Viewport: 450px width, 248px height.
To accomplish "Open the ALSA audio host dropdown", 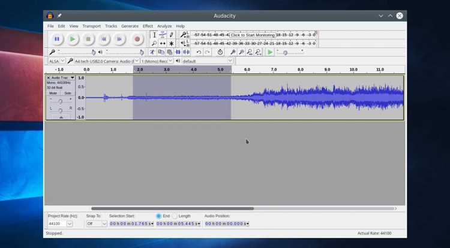I will (56, 61).
